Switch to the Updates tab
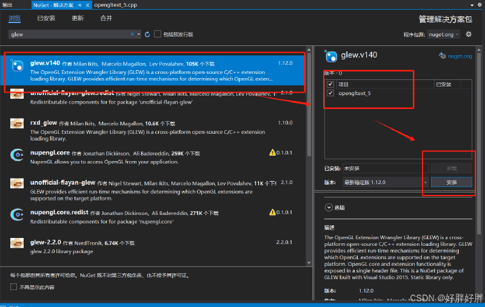 [78, 18]
